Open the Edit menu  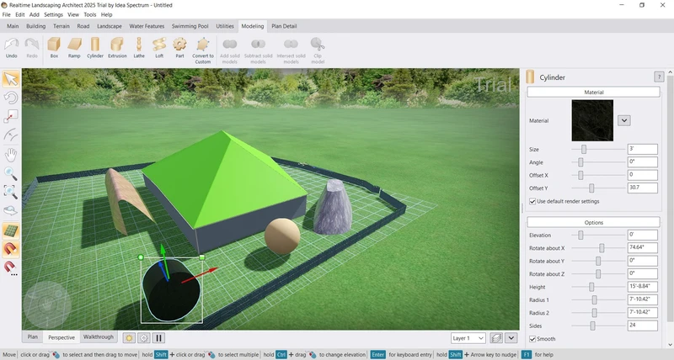point(20,14)
